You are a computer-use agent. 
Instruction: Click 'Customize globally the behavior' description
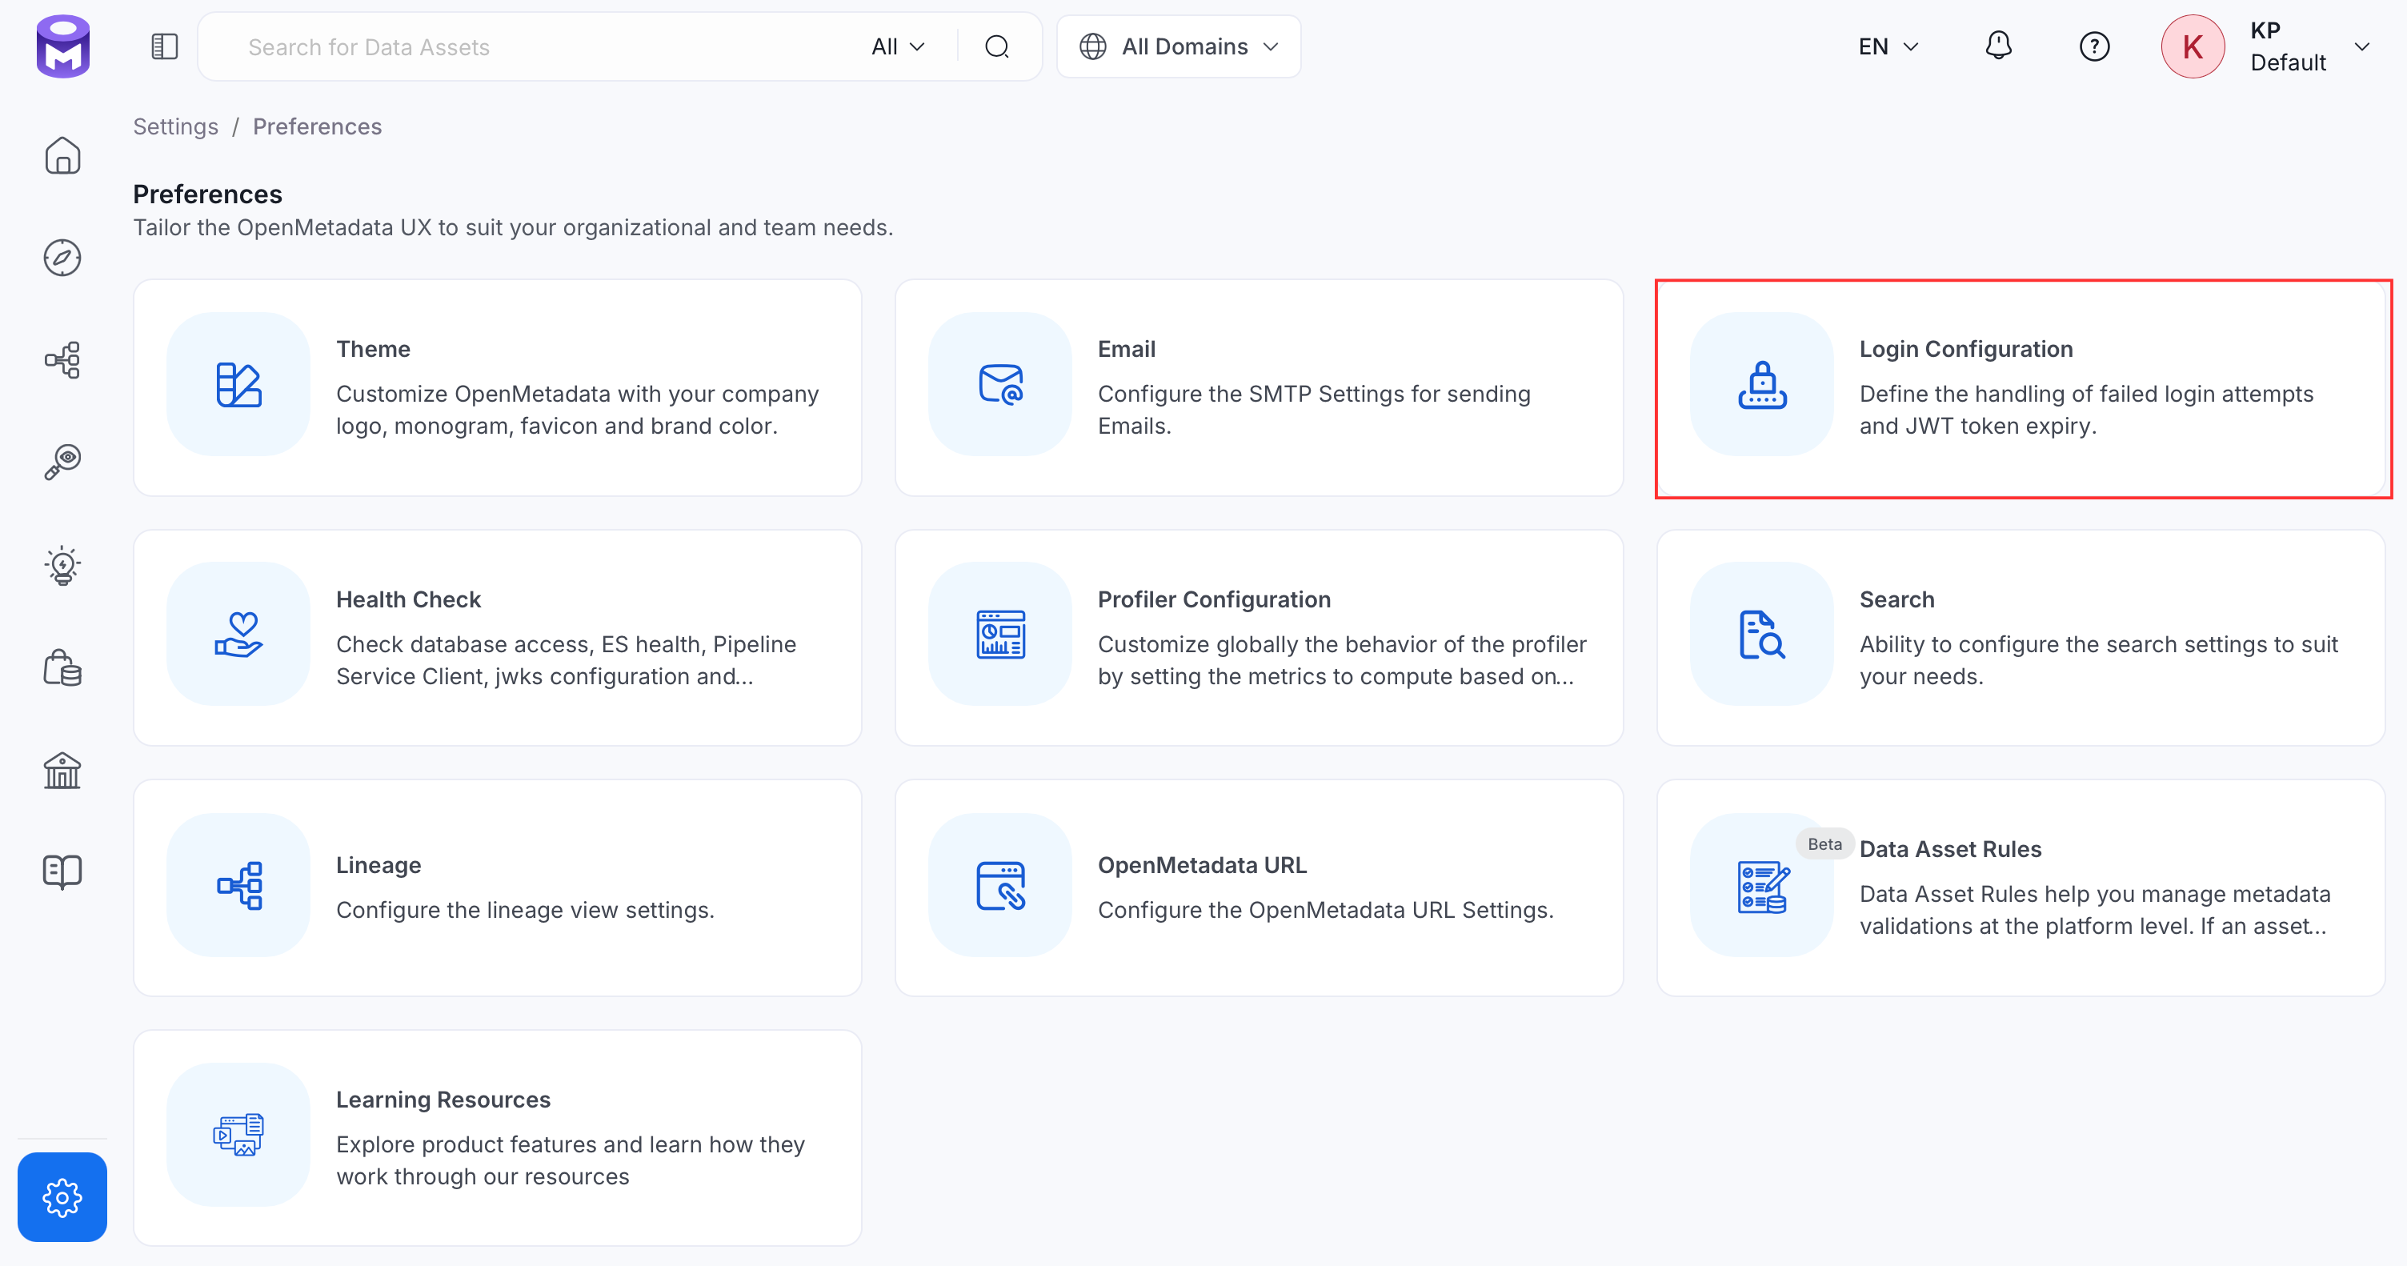(1342, 659)
